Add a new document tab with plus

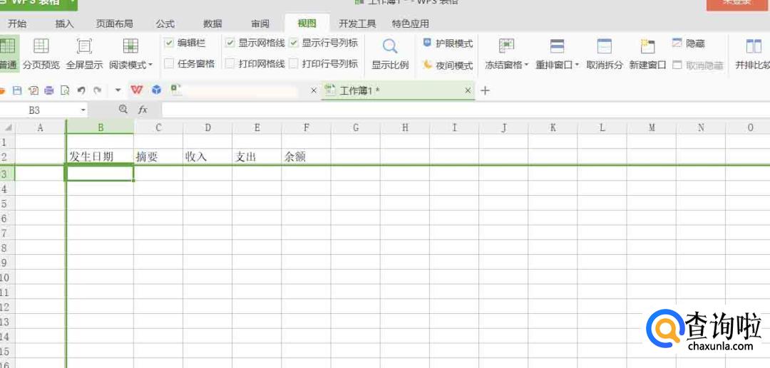coord(486,90)
